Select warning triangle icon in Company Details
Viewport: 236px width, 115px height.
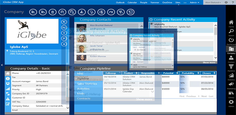8,99
